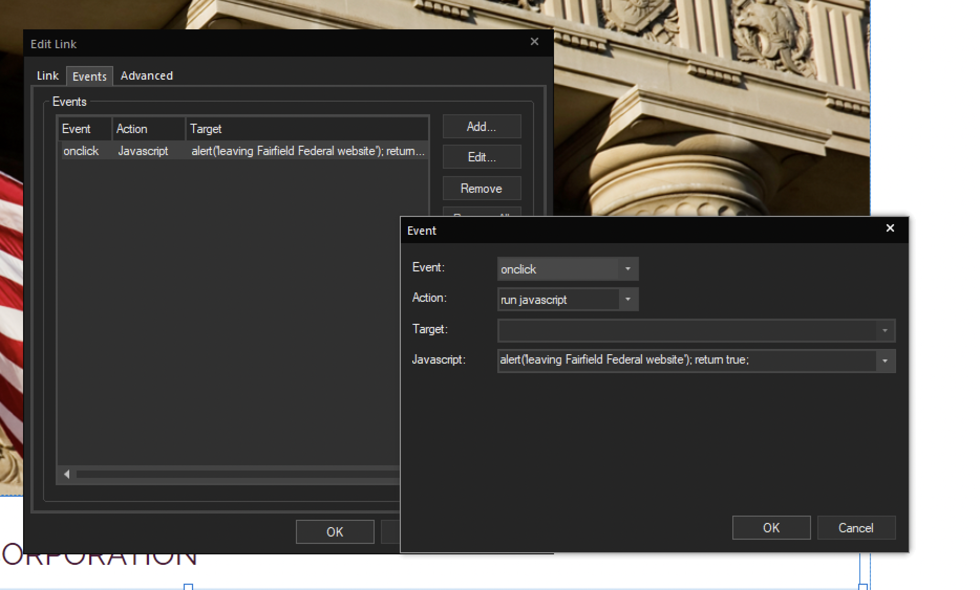Click the Edit... button in Edit Link
The image size is (980, 590).
pos(482,157)
